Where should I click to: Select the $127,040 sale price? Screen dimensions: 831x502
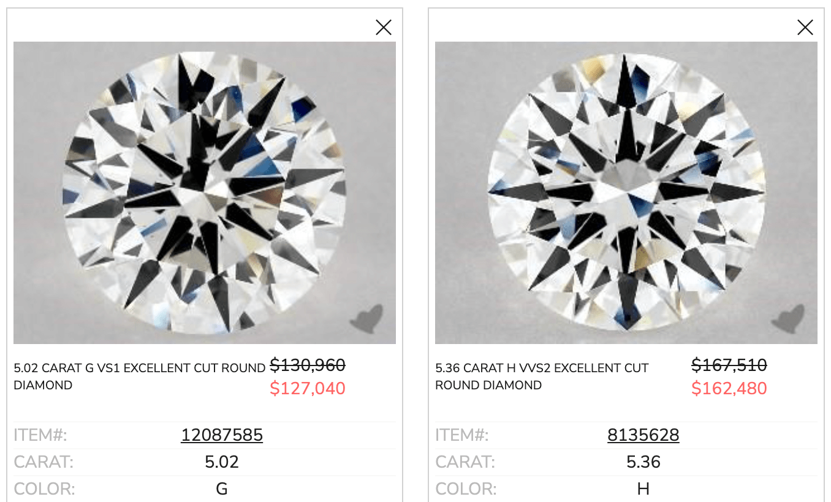308,389
